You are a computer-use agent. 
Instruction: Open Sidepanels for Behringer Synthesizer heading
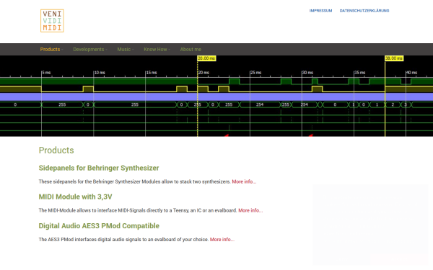[x=99, y=168]
